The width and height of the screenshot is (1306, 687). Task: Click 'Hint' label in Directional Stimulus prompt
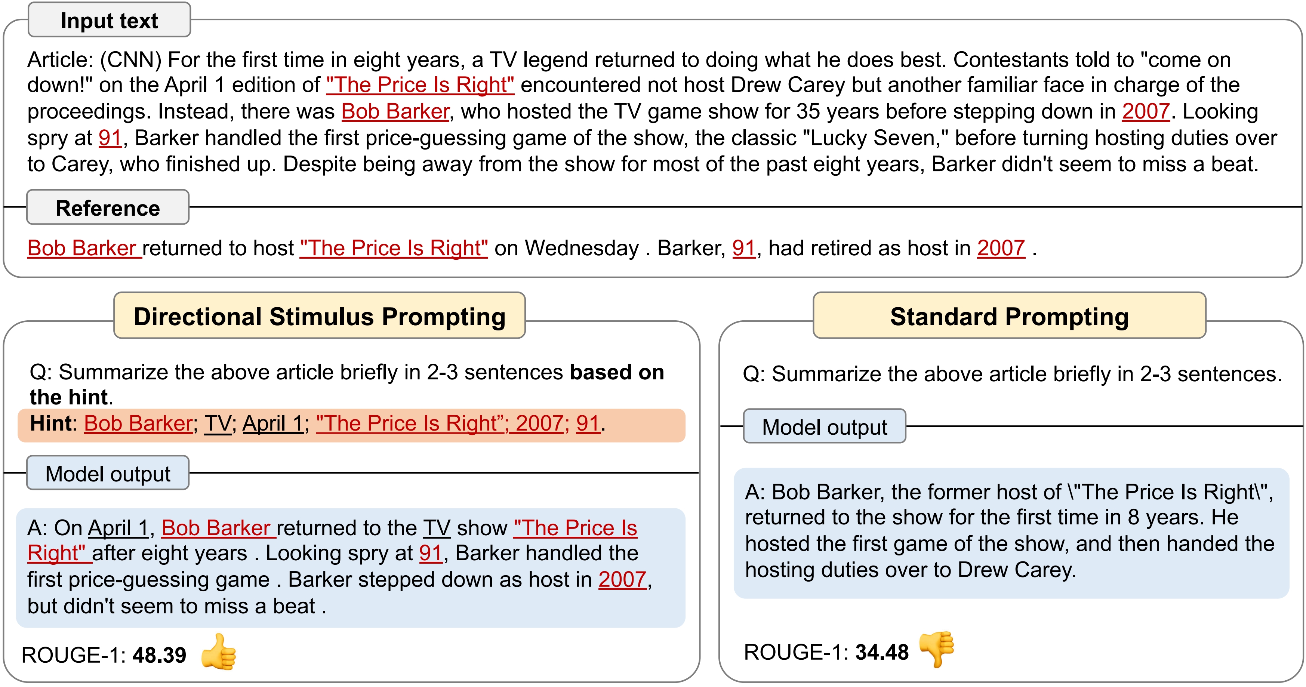point(48,423)
